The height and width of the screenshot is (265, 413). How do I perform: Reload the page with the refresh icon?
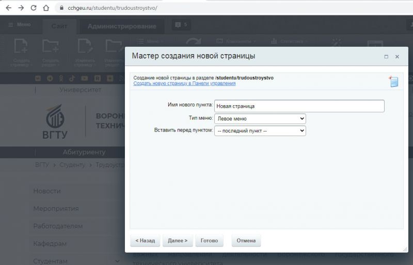pos(34,8)
